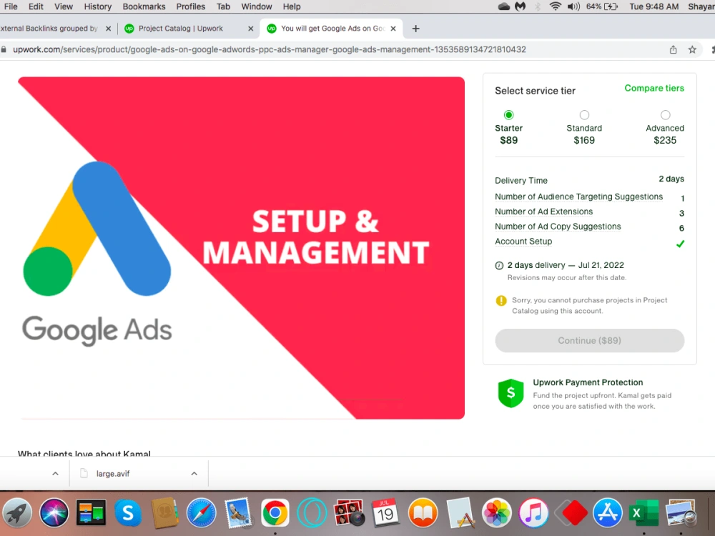
Task: Open the View menu
Action: pos(64,6)
